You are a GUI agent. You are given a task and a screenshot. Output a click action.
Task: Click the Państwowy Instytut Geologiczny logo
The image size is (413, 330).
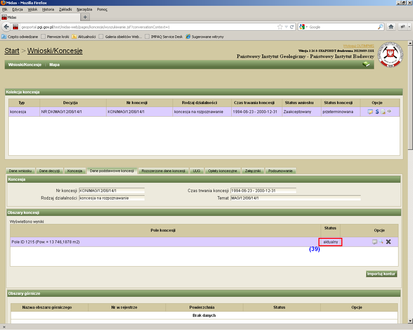tap(390, 54)
